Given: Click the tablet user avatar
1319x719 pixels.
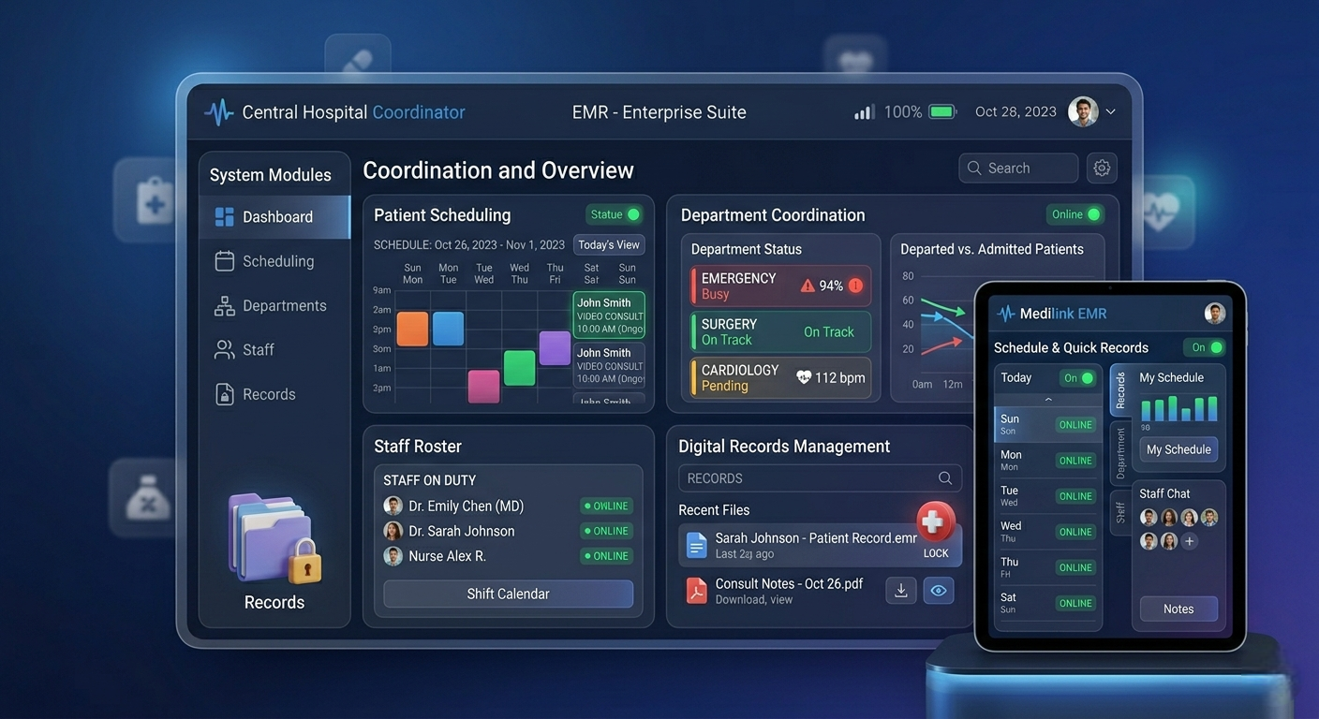Looking at the screenshot, I should click(1215, 314).
